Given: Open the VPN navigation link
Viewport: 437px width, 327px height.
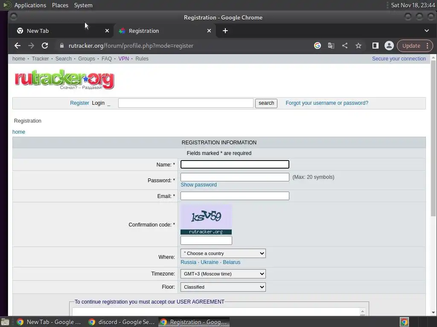Looking at the screenshot, I should pyautogui.click(x=123, y=59).
